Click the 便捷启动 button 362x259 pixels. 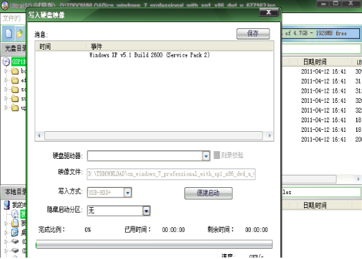point(209,193)
